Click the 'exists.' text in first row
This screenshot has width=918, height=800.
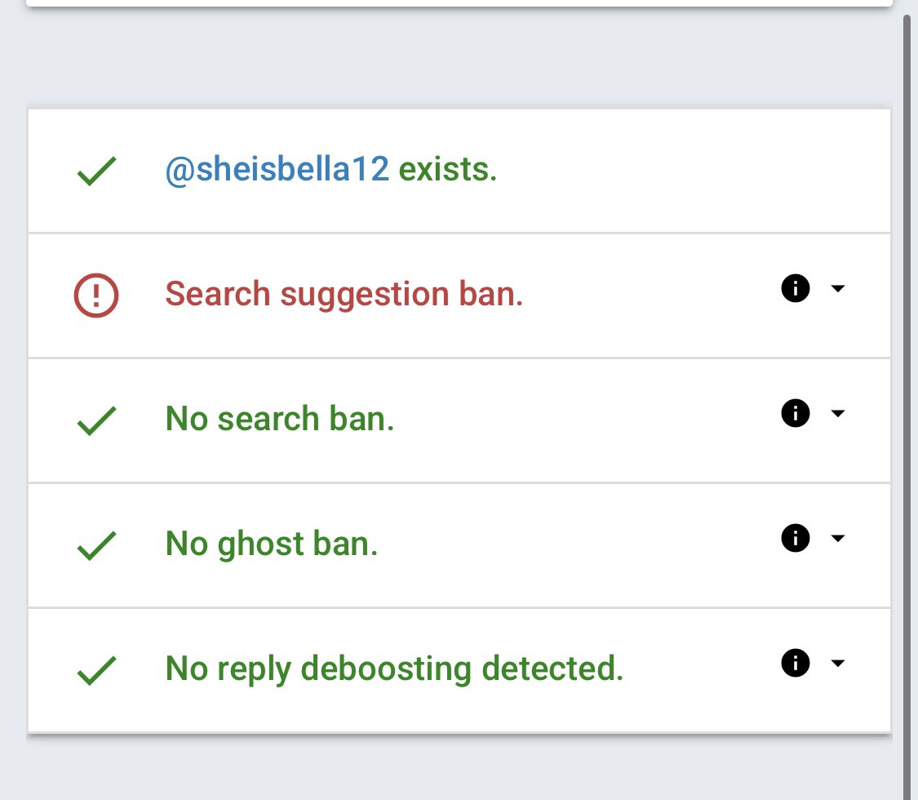coord(447,171)
